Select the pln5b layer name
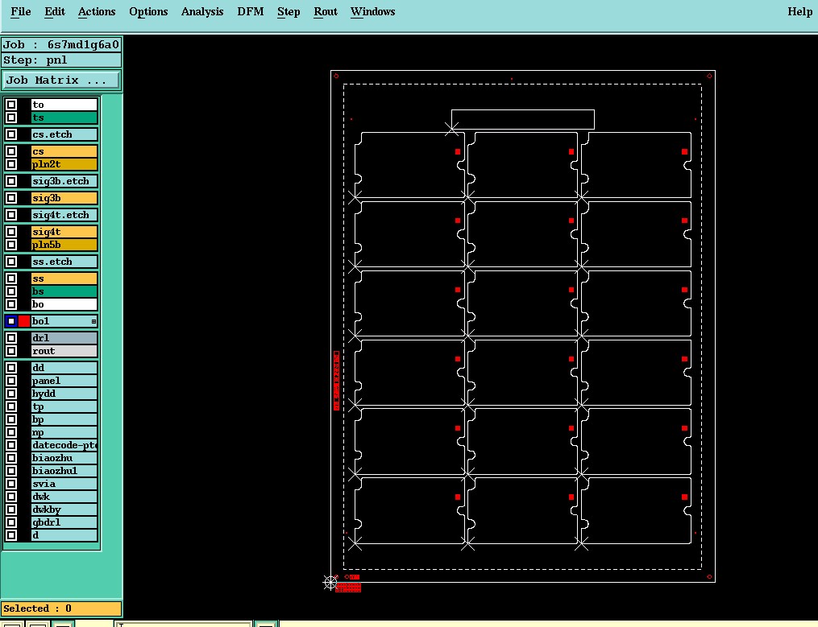 point(64,245)
